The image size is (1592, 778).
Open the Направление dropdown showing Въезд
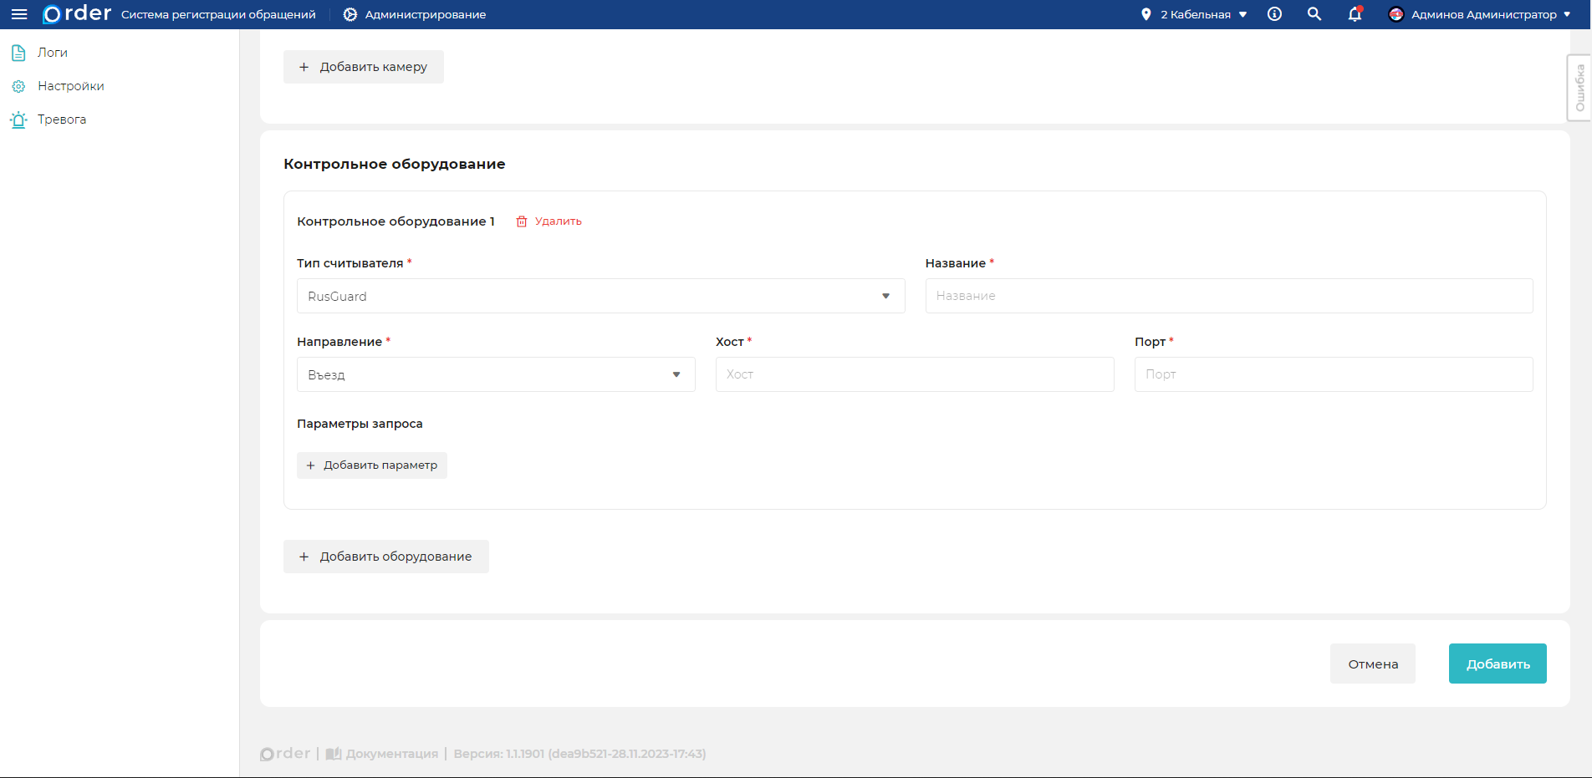tap(496, 374)
